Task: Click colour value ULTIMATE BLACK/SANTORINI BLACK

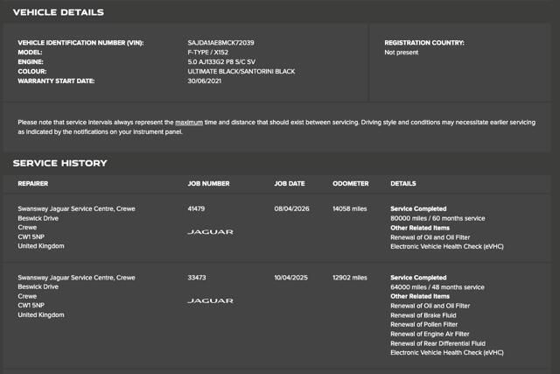Action: click(241, 72)
